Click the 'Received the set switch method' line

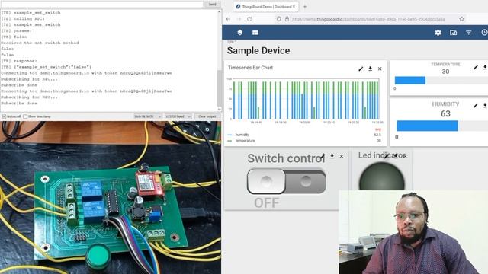40,43
